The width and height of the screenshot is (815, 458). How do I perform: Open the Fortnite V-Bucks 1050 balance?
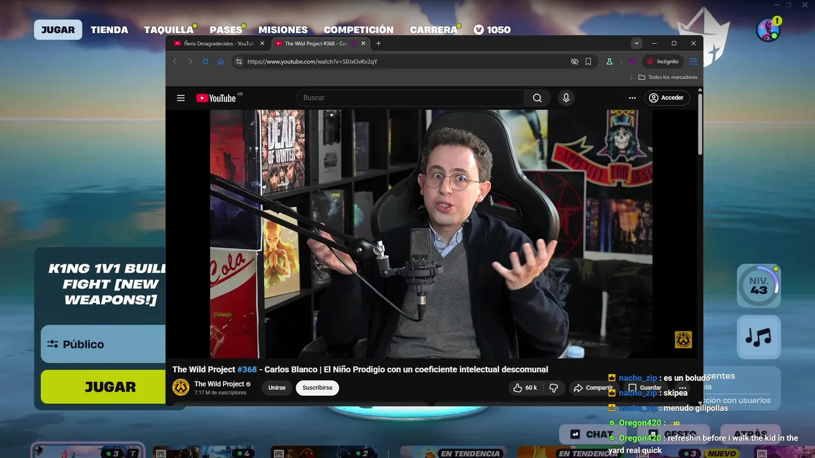click(492, 30)
